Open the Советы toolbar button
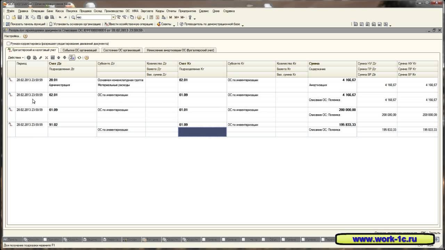445x250 pixels. [x=164, y=24]
